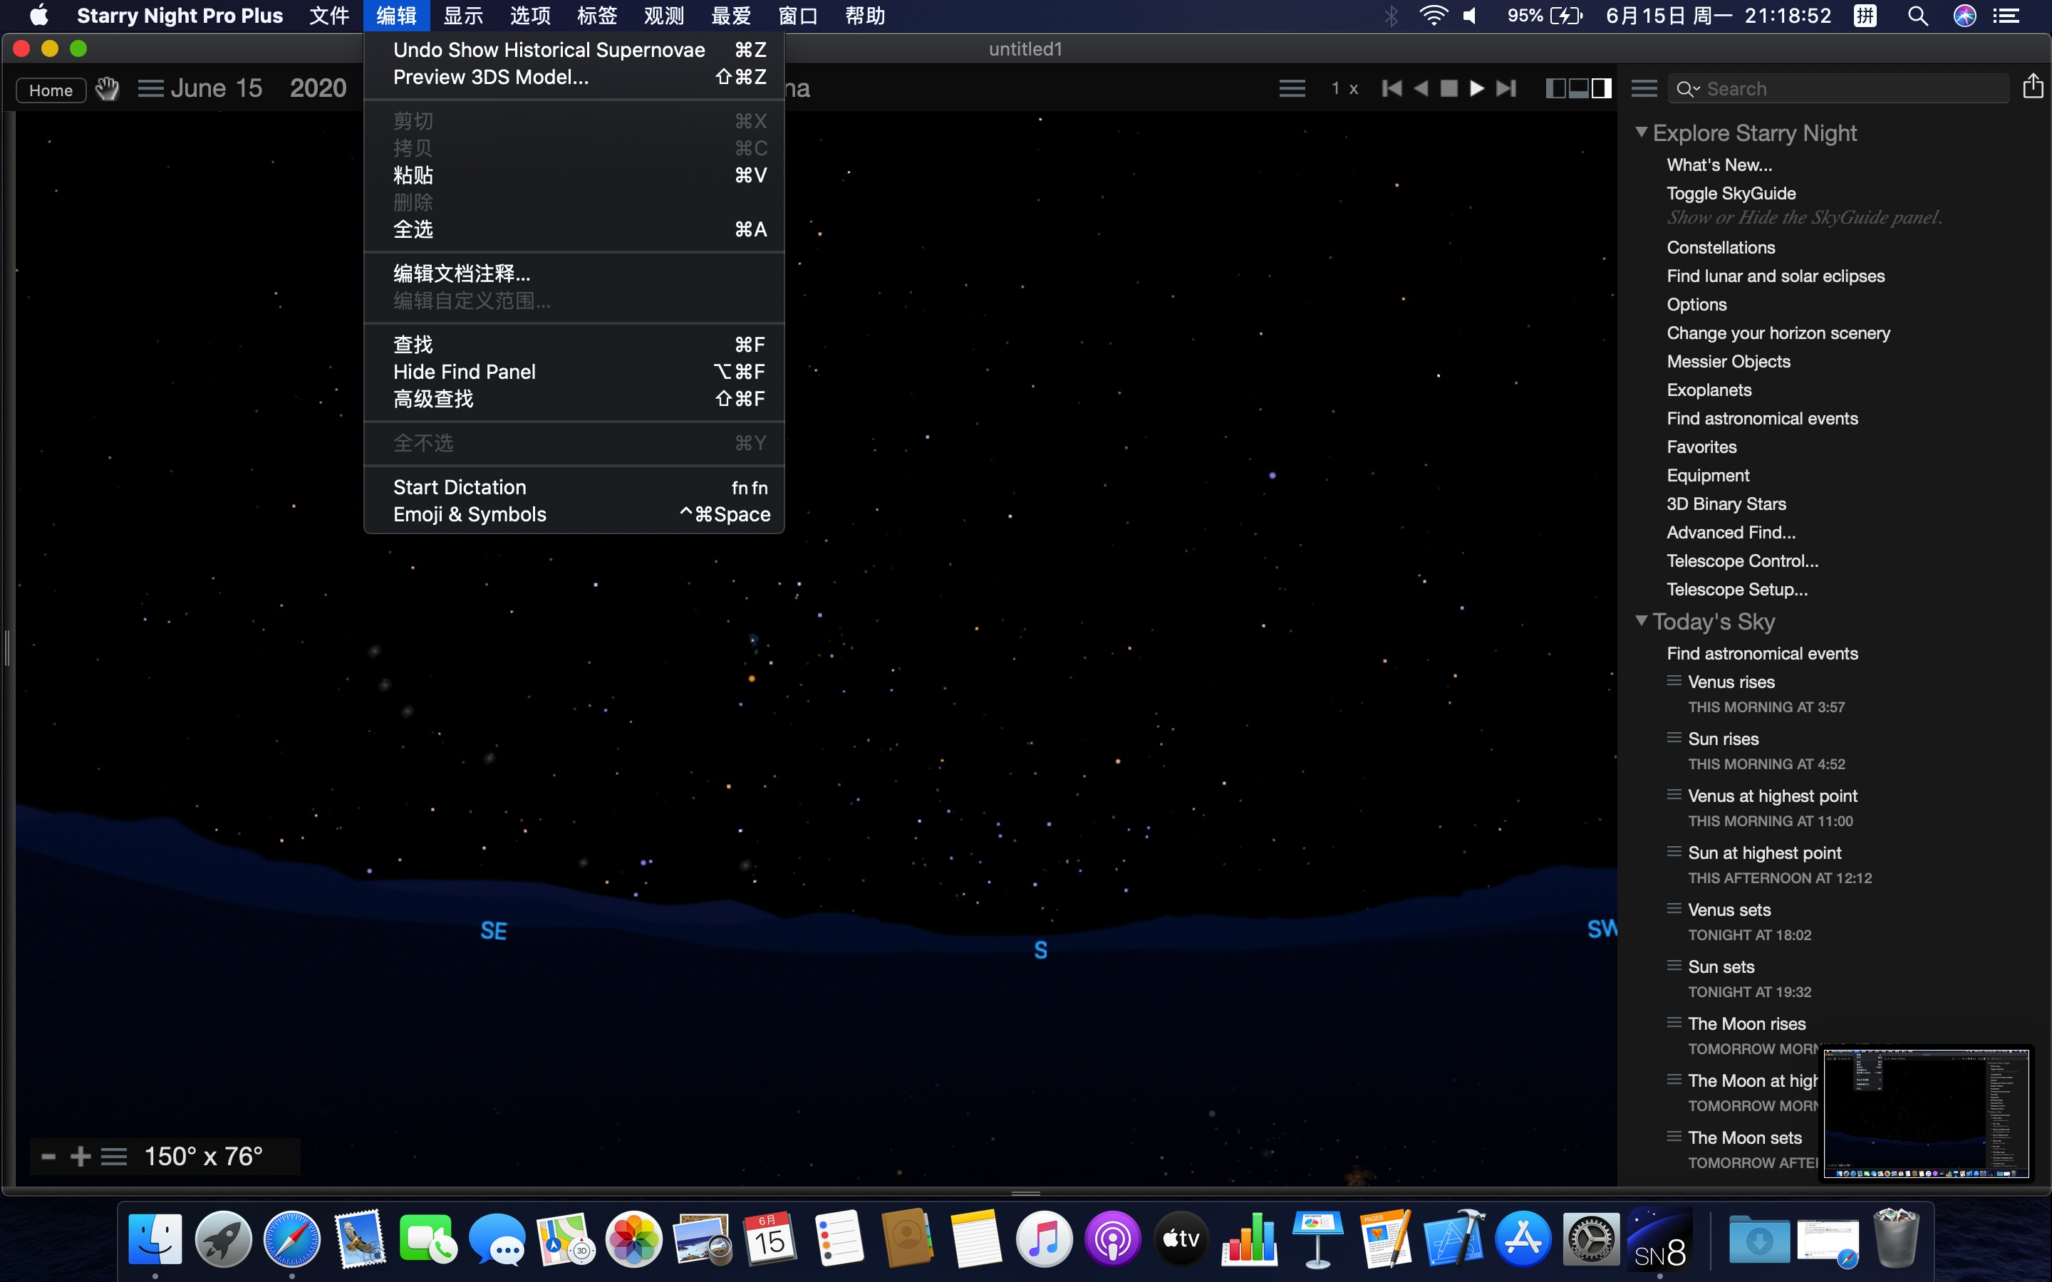Image resolution: width=2052 pixels, height=1282 pixels.
Task: Click the year 2020 field
Action: 318,88
